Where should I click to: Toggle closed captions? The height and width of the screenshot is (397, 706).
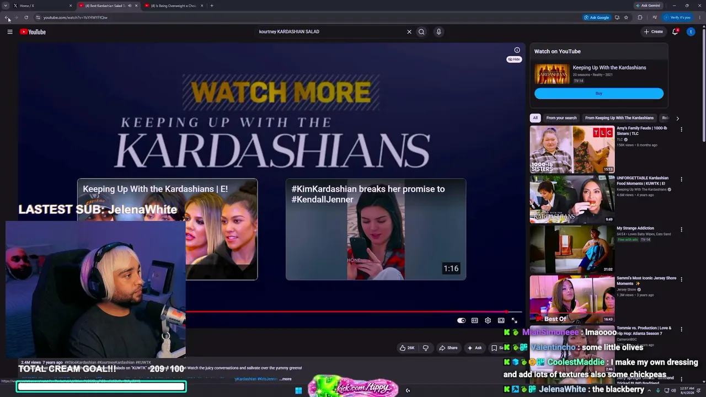(474, 320)
